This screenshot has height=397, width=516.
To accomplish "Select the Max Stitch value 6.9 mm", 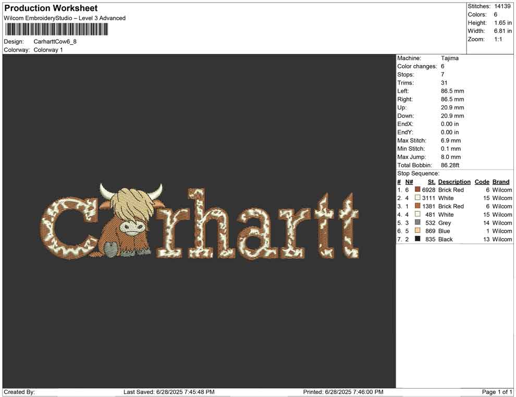I will 451,140.
